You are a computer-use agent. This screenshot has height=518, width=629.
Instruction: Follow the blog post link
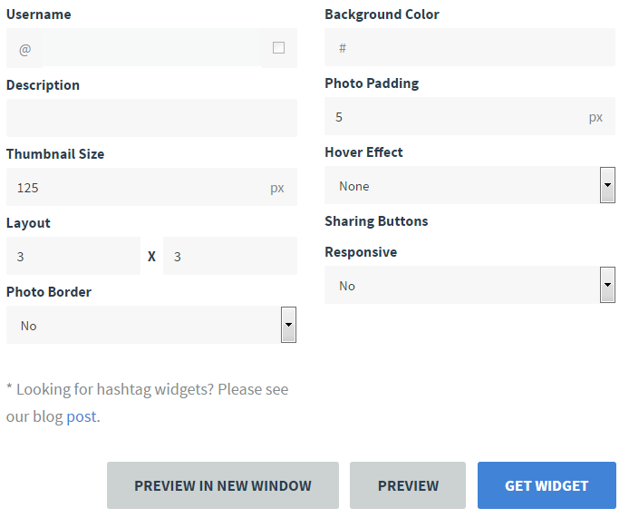pos(81,417)
